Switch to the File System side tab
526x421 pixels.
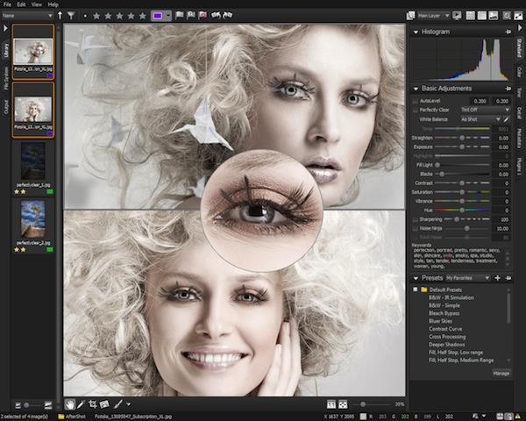tap(6, 77)
